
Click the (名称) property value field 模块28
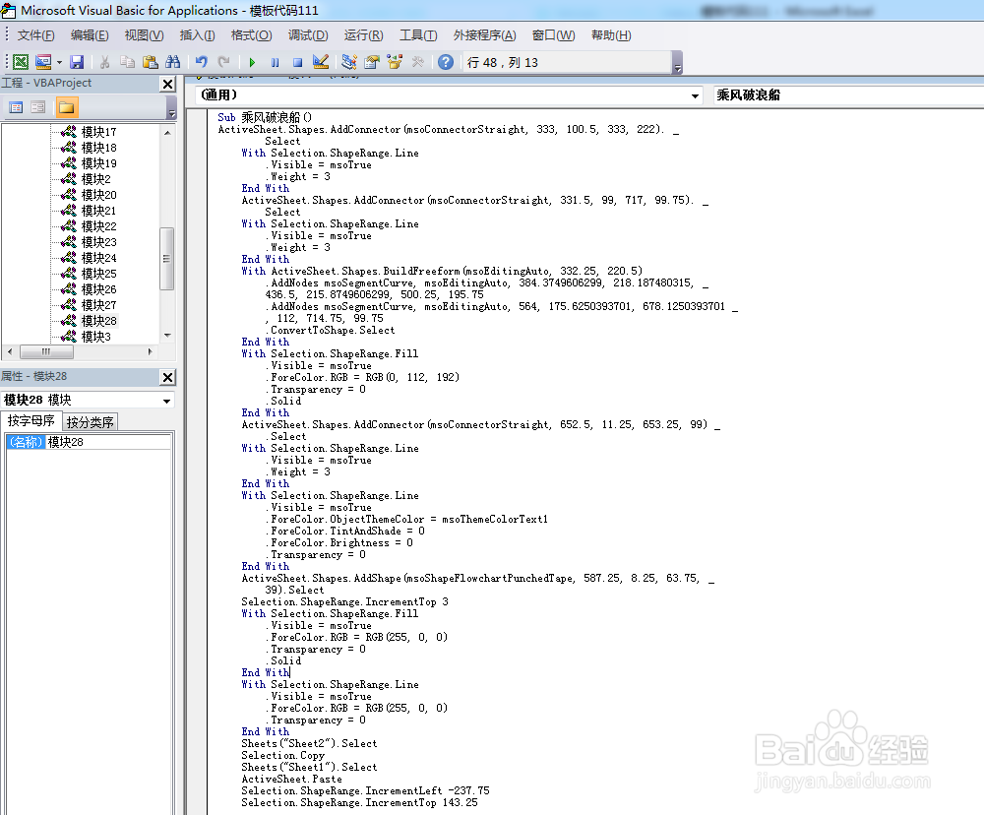pos(108,442)
